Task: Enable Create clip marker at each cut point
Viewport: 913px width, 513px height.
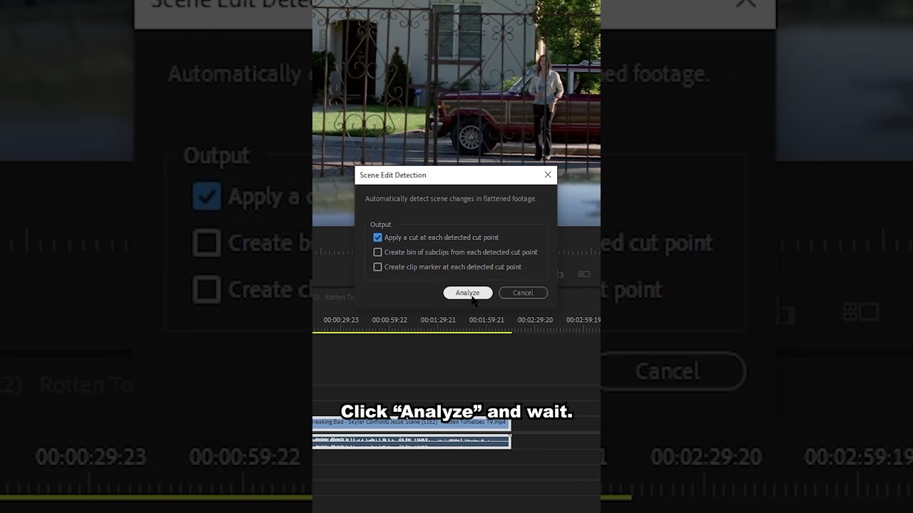Action: [x=377, y=267]
